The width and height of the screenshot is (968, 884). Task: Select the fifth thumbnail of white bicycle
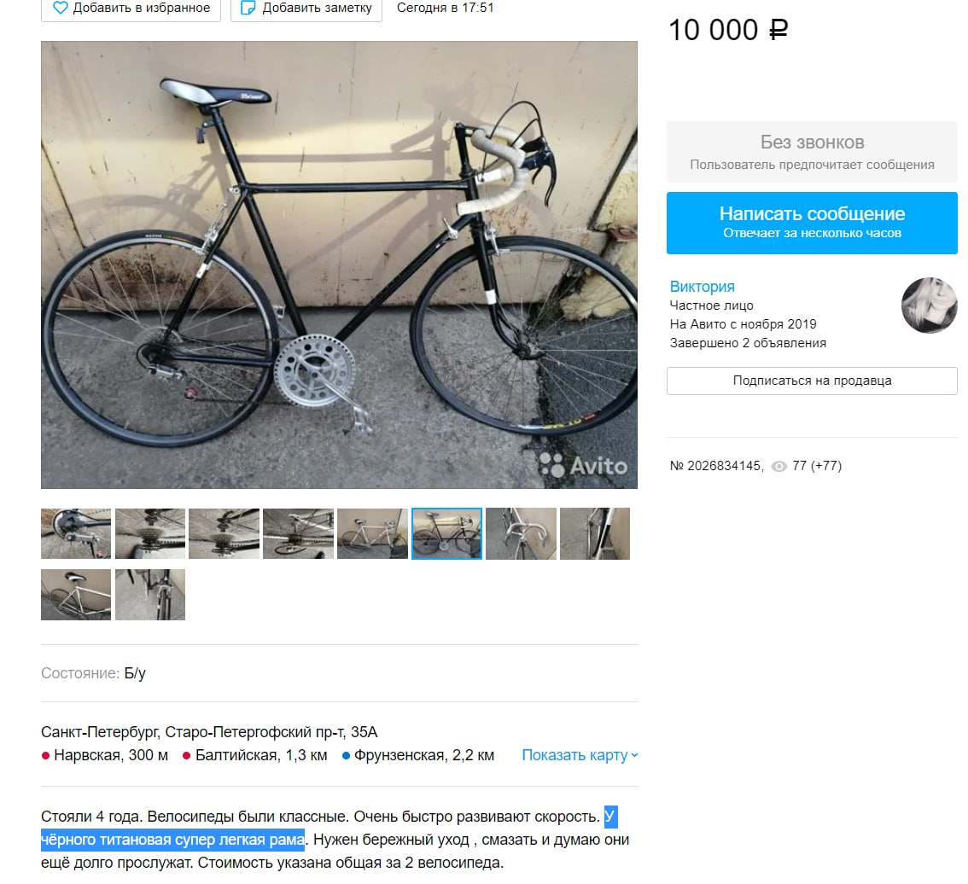click(x=372, y=533)
